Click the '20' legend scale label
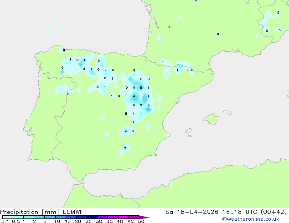Viewport: 289px width, 223px height. click(x=78, y=221)
